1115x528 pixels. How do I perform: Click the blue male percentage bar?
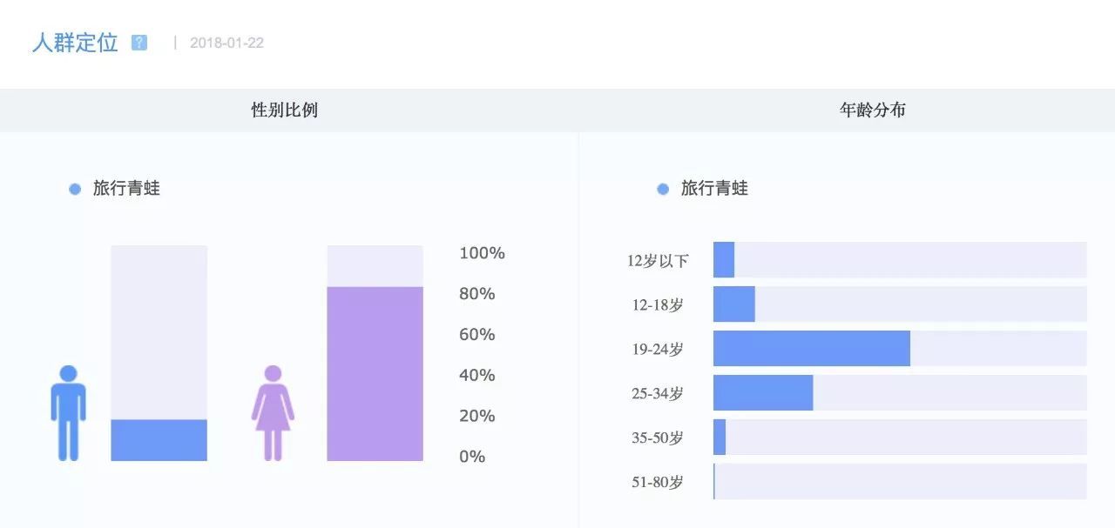coord(159,440)
